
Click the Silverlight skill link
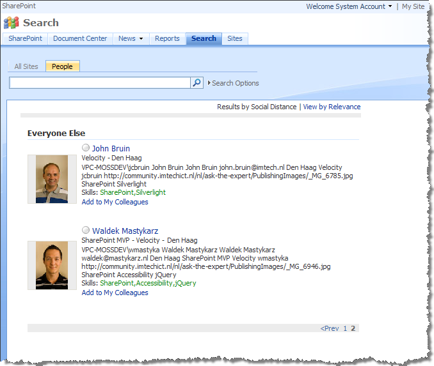(151, 192)
